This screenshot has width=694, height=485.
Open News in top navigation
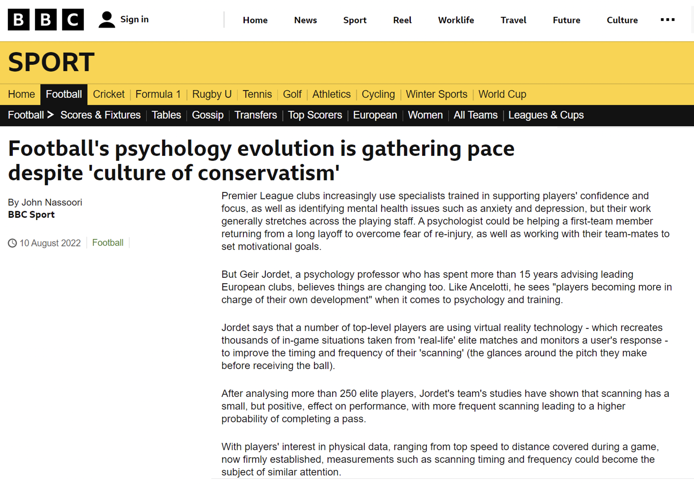pyautogui.click(x=305, y=20)
